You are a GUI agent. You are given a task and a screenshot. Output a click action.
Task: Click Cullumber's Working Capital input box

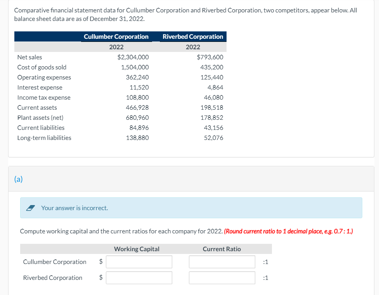tap(139, 262)
